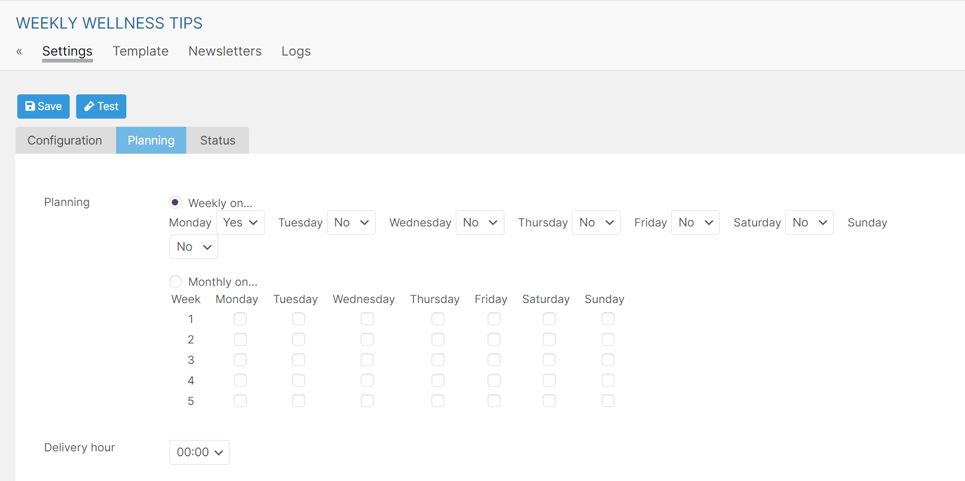
Task: Go to the Newsletters section
Action: [225, 51]
